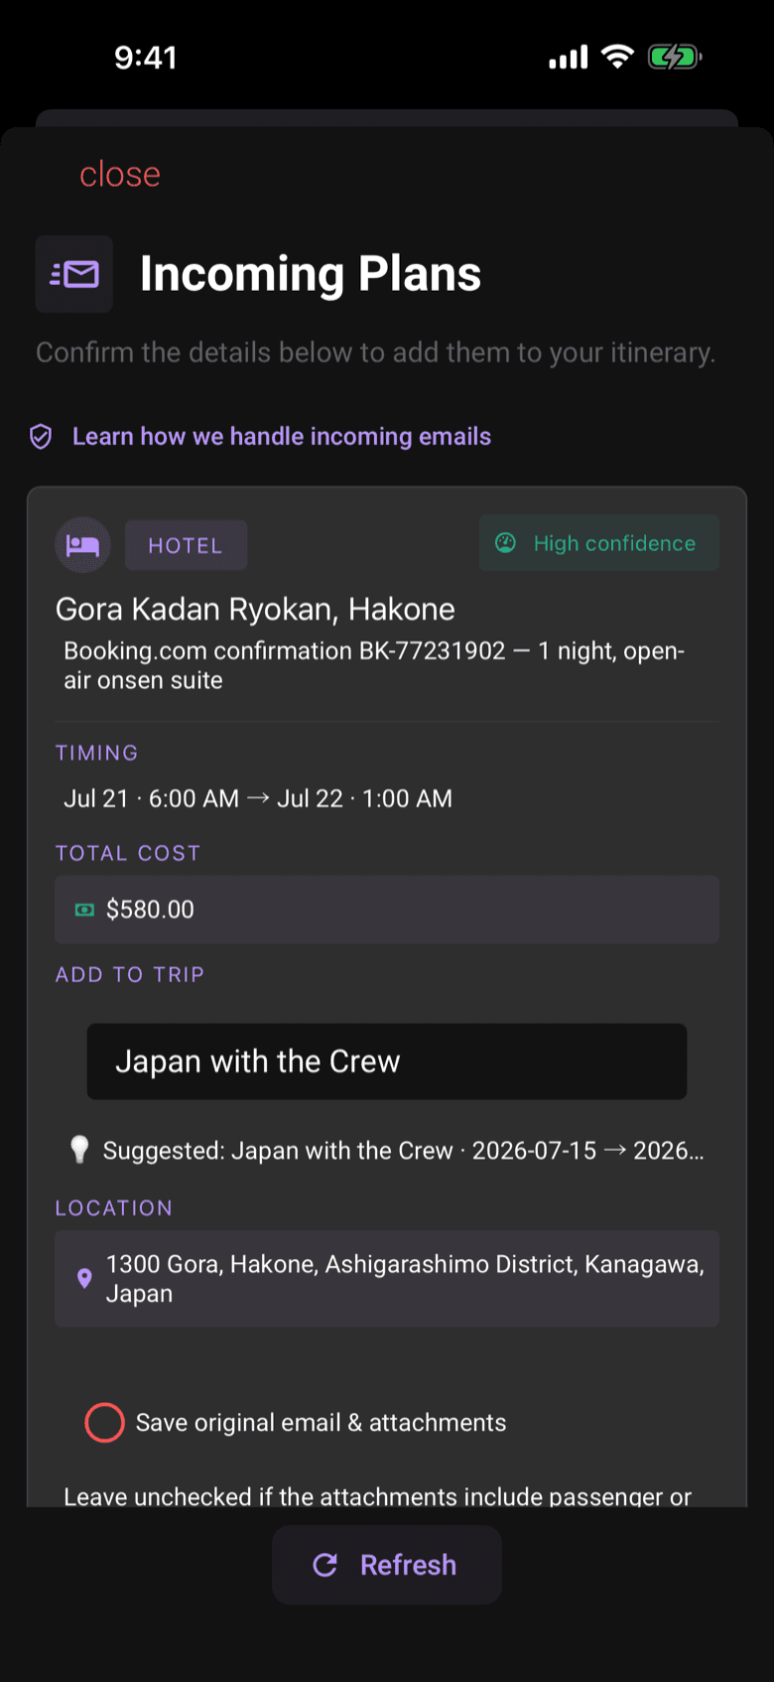Click the TOTAL COST label
This screenshot has height=1682, width=774.
[x=128, y=853]
